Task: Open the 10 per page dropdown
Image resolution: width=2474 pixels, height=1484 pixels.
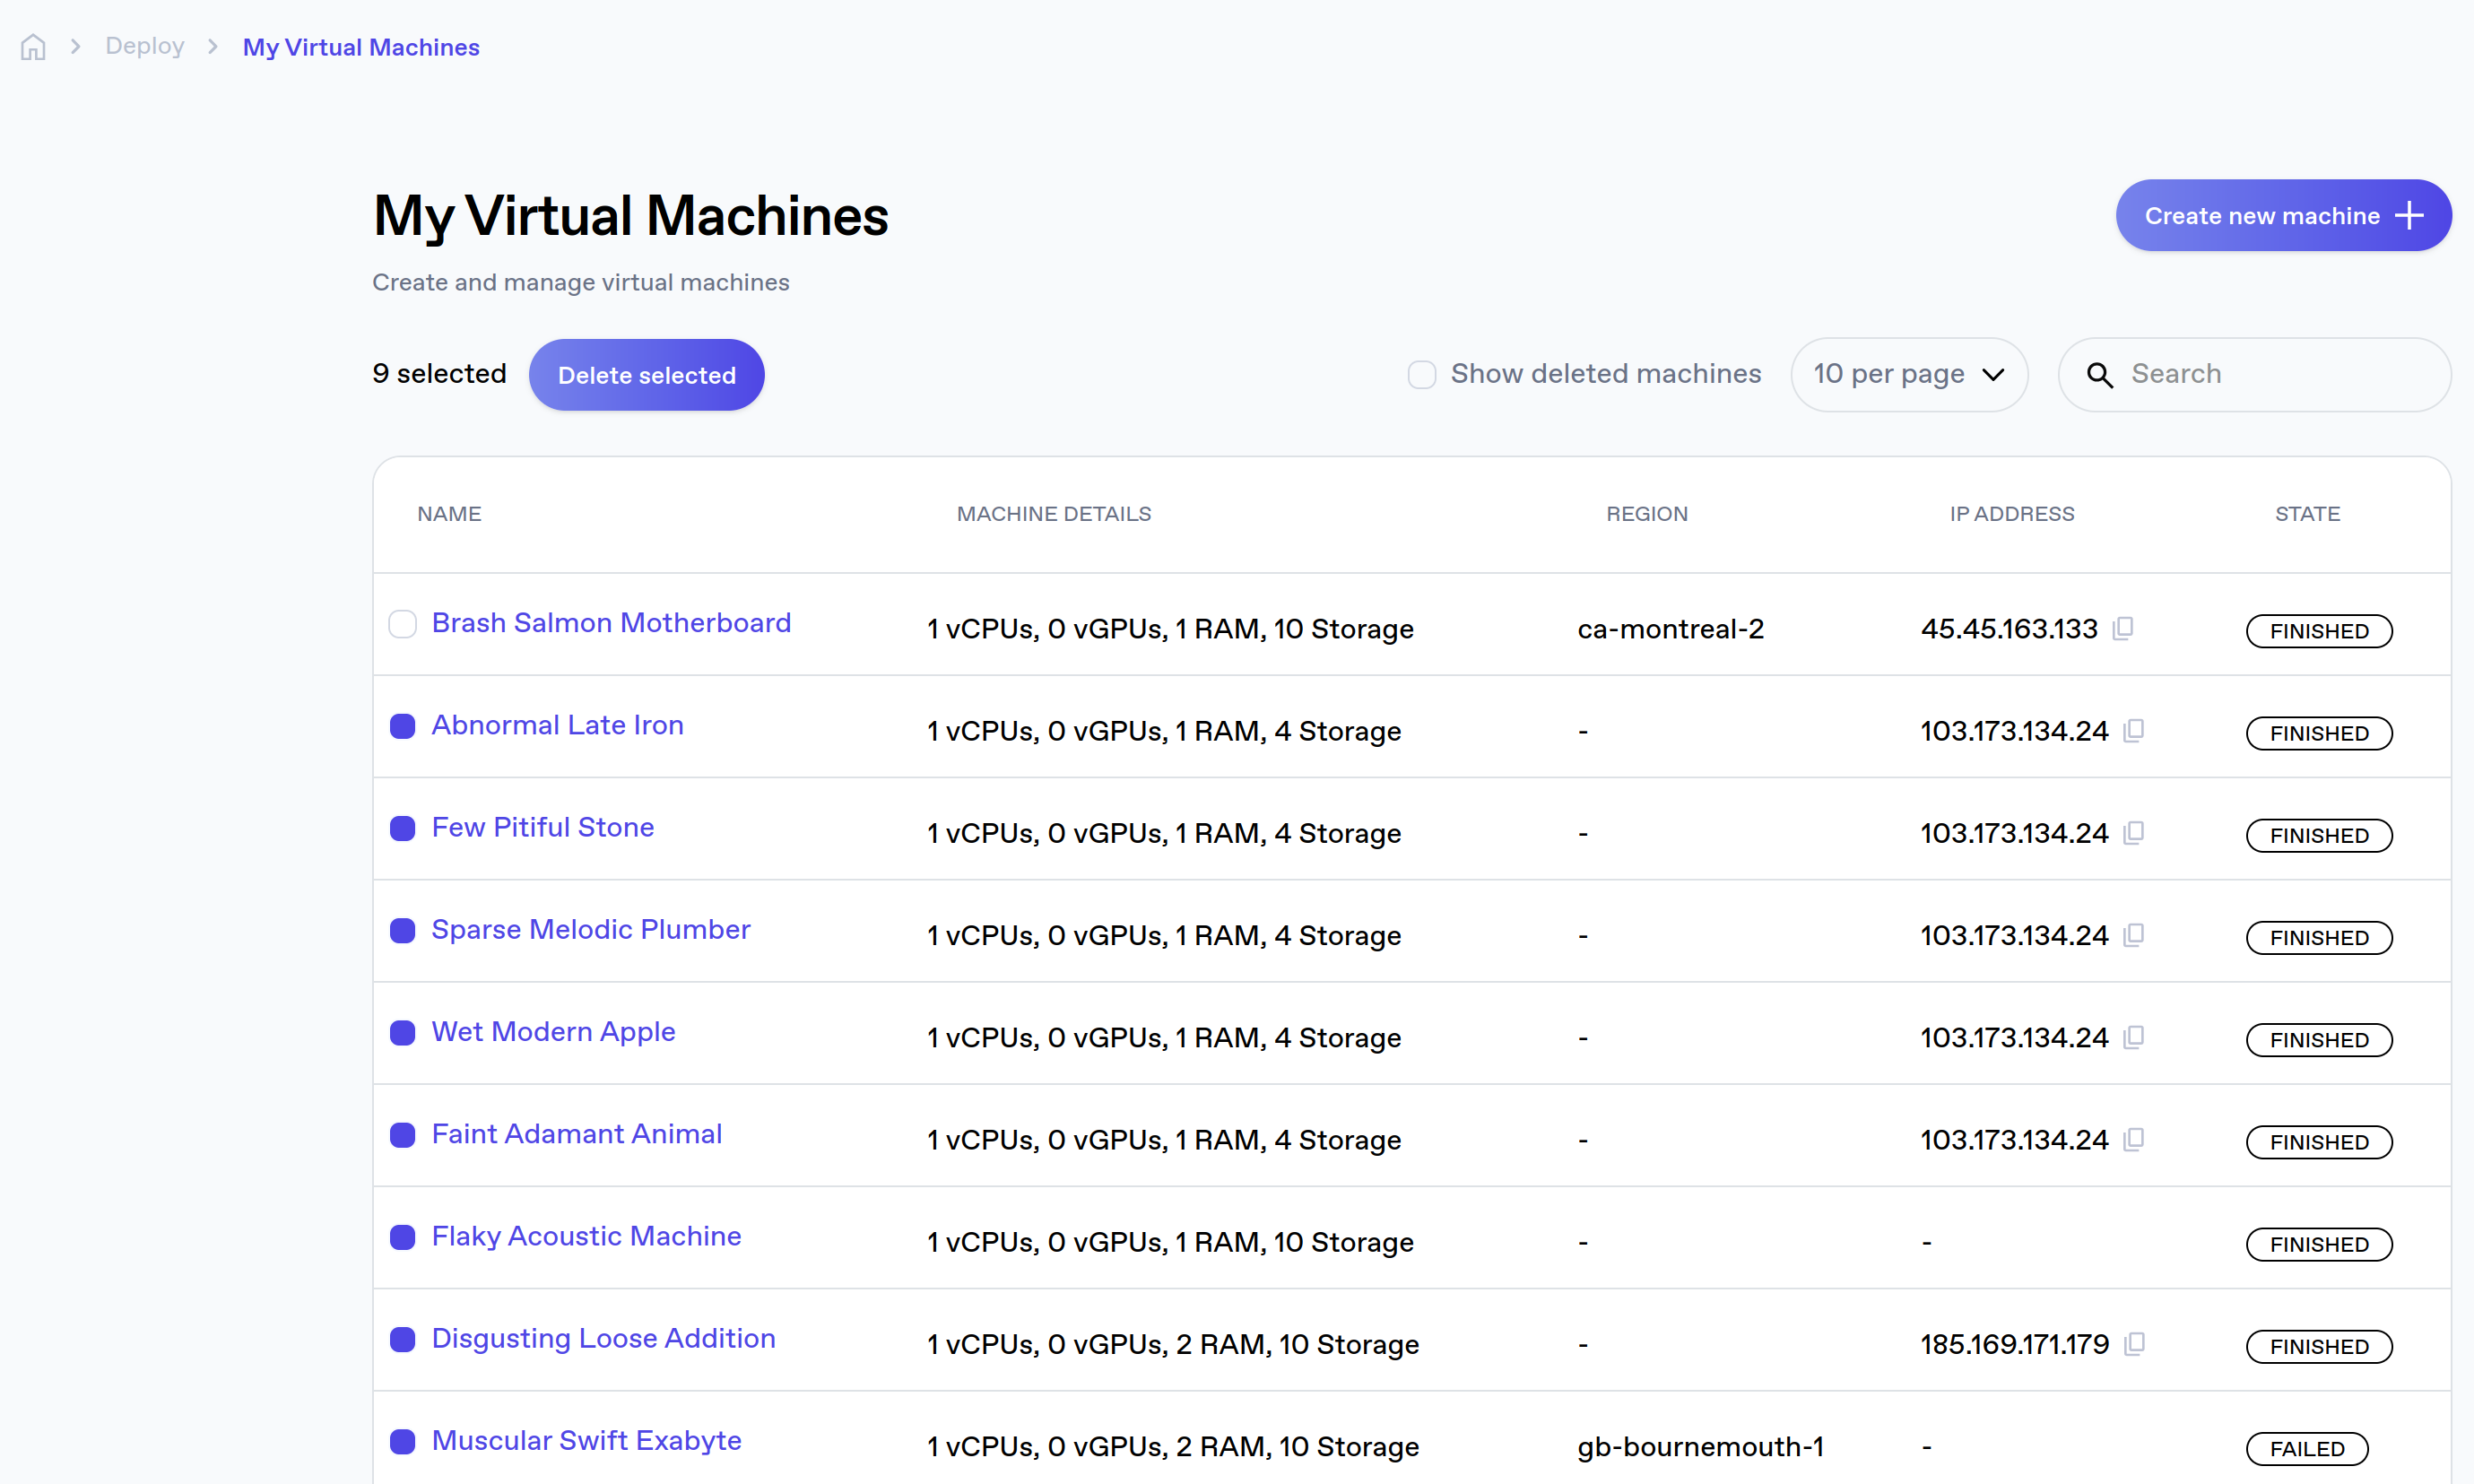Action: click(x=1908, y=374)
